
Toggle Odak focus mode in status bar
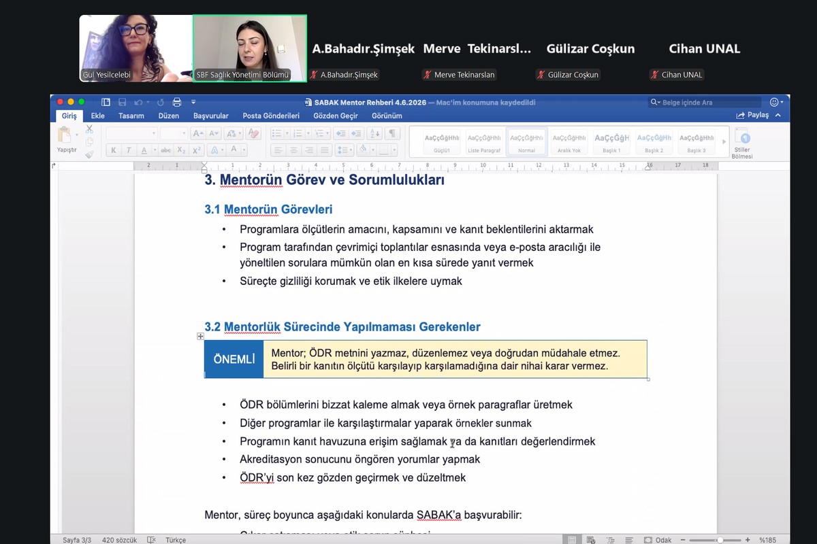pyautogui.click(x=658, y=540)
